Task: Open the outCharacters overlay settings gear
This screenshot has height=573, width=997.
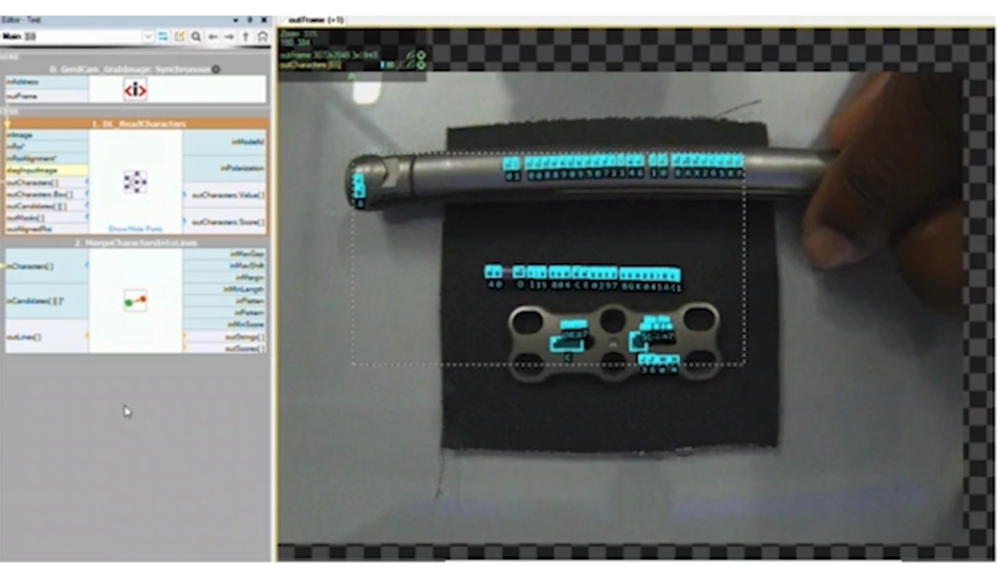Action: click(x=421, y=65)
